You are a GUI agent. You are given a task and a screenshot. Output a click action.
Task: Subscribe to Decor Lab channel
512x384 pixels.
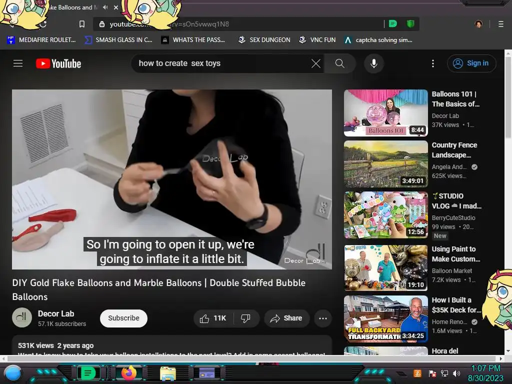(x=123, y=318)
